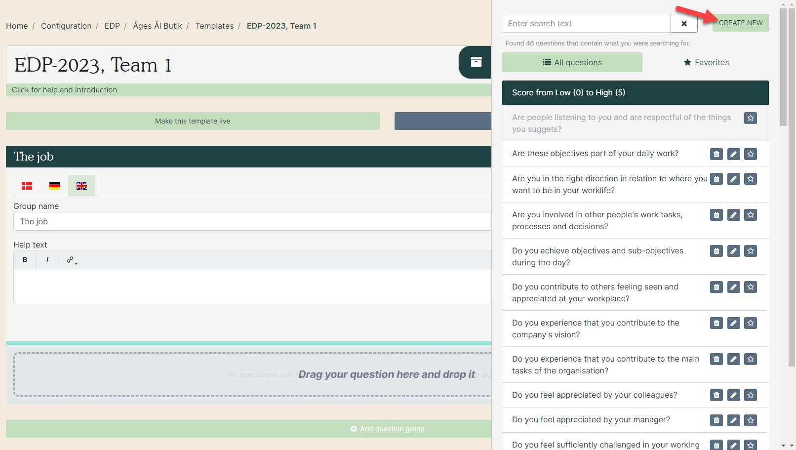The width and height of the screenshot is (796, 450).
Task: Expand "Click for help and introduction"
Action: coord(65,89)
